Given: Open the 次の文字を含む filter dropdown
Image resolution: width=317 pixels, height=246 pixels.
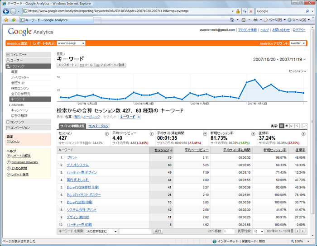Looking at the screenshot, I should click(101, 231).
